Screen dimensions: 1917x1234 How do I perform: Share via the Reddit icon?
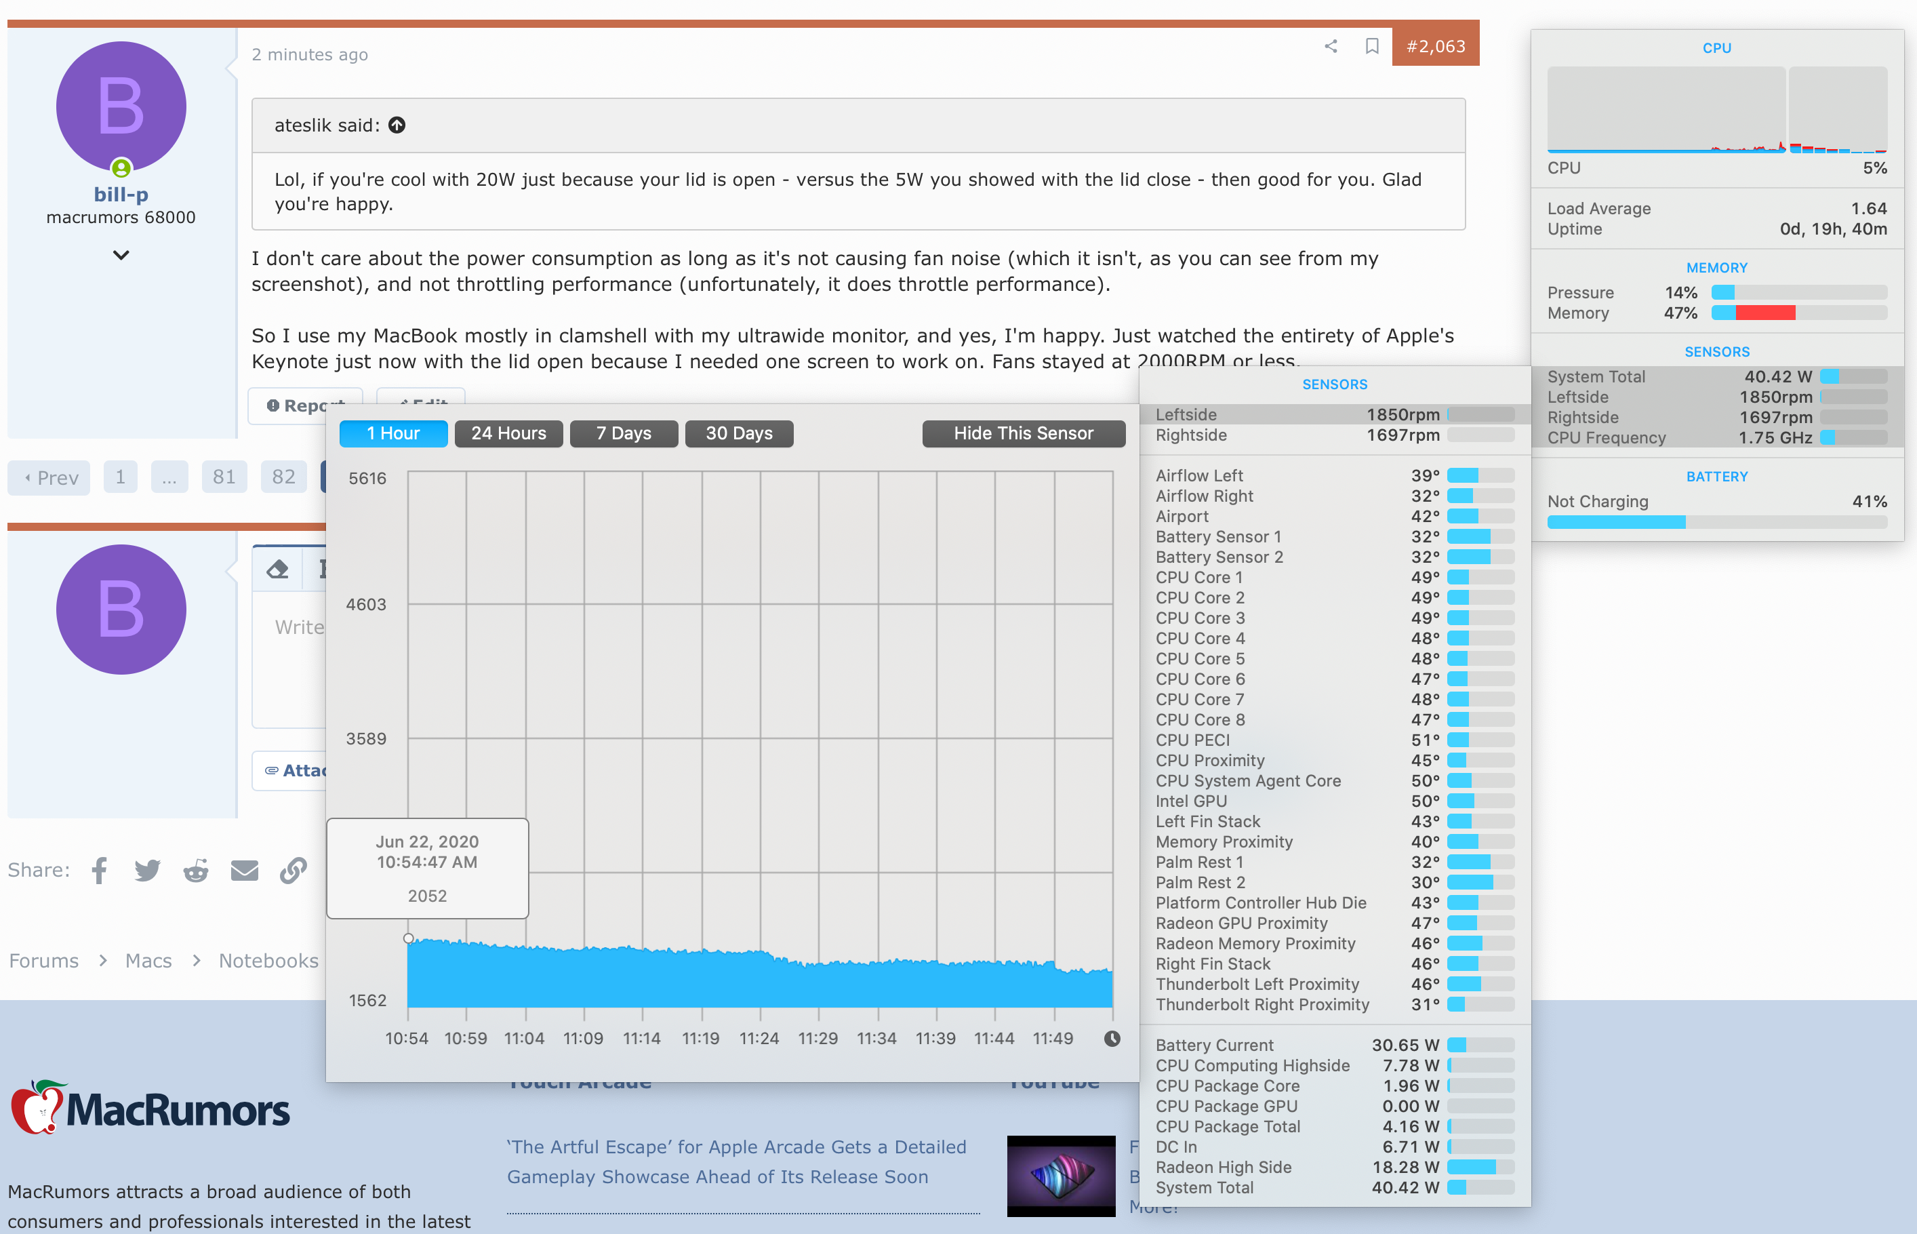point(195,870)
